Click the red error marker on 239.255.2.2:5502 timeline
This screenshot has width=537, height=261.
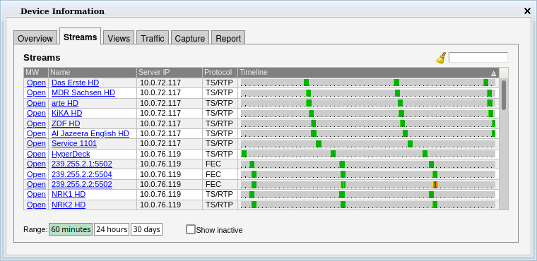[x=436, y=185]
